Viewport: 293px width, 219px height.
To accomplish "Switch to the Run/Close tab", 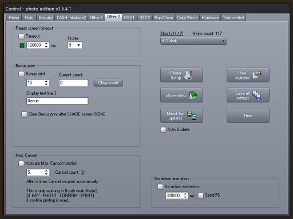I will [164, 18].
